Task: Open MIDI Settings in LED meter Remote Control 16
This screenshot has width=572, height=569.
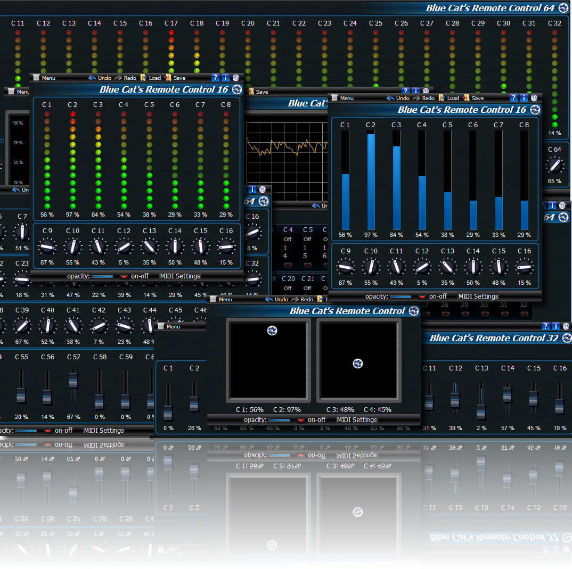Action: (180, 276)
